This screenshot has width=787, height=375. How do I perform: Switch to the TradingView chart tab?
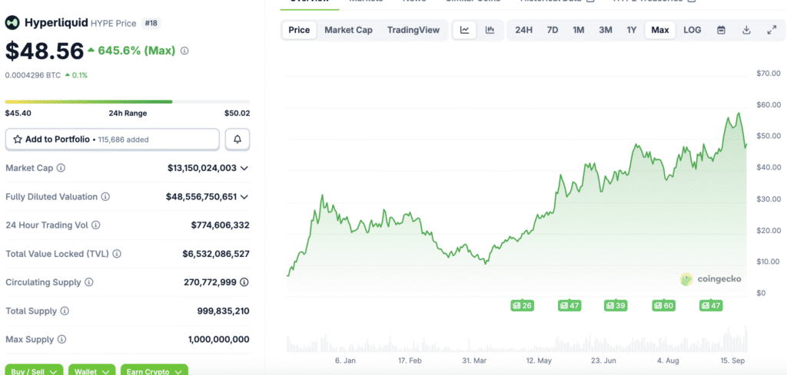[x=413, y=30]
